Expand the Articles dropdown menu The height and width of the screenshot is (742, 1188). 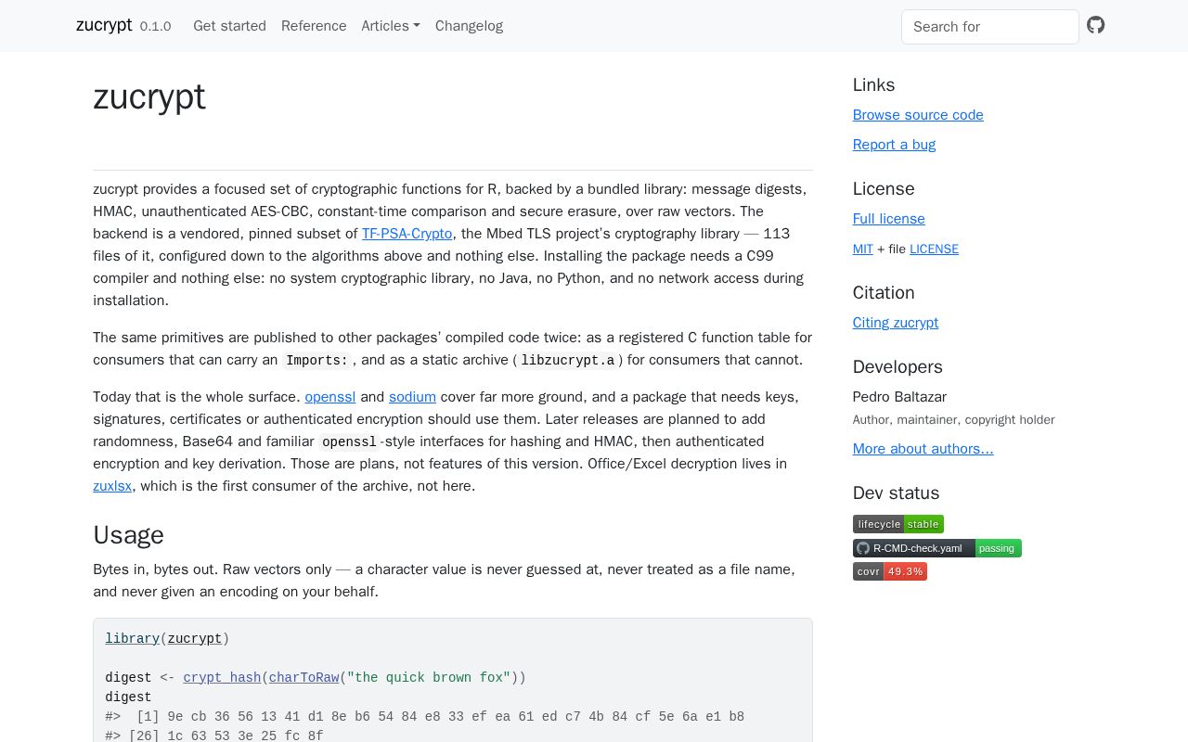[x=391, y=26]
